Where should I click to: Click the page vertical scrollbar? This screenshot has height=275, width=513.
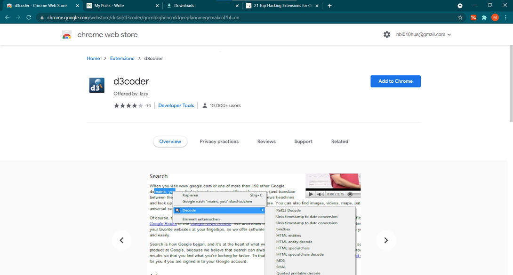pos(511,84)
